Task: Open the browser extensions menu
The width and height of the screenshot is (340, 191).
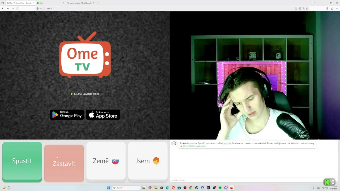Action: pos(332,8)
